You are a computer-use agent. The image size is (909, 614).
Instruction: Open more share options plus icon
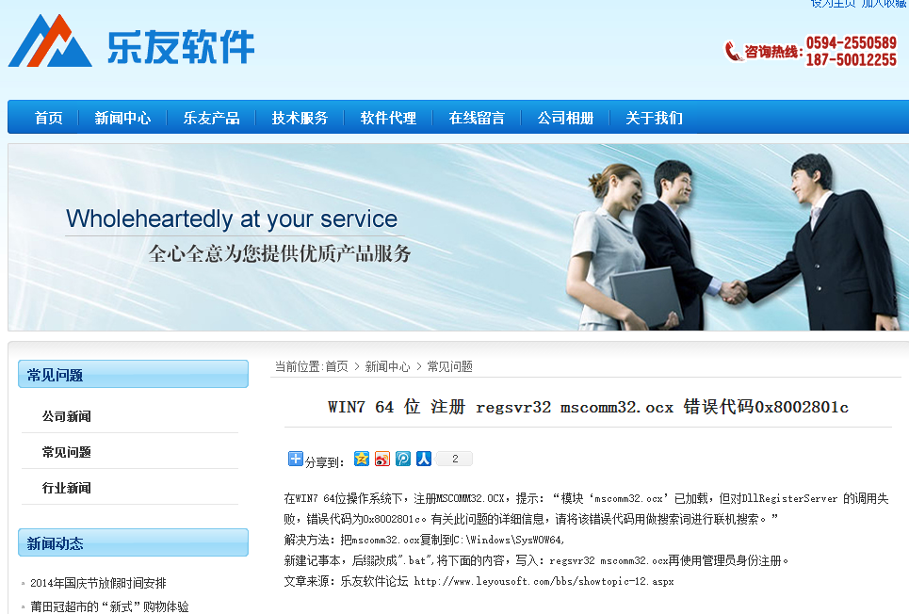pos(295,459)
